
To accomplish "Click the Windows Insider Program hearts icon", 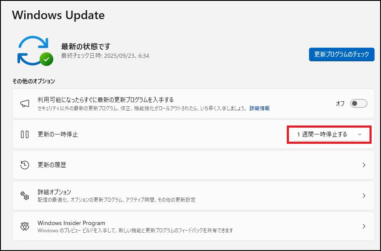I will click(25, 226).
